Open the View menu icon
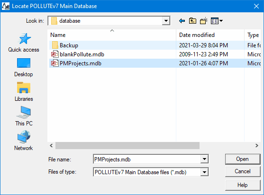The height and width of the screenshot is (195, 264). point(217,21)
